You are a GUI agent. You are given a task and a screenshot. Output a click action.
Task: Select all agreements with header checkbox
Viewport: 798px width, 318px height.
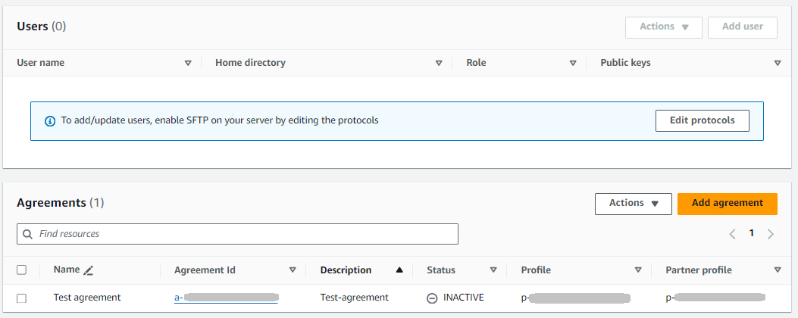[22, 270]
